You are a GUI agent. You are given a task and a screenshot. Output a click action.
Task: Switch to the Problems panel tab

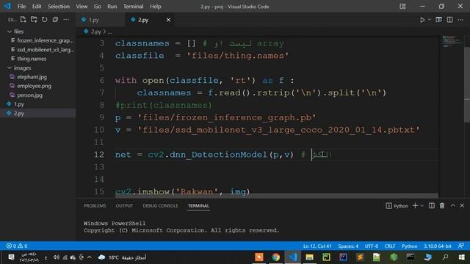click(95, 205)
